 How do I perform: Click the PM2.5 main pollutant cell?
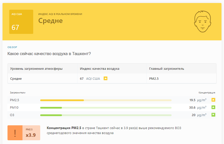154,79
